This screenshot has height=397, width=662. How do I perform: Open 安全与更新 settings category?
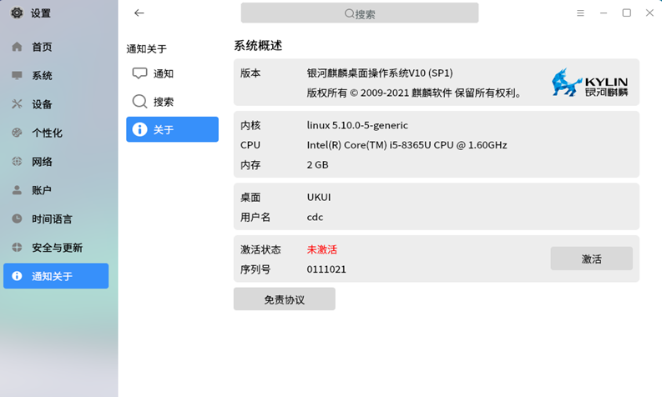click(x=56, y=248)
